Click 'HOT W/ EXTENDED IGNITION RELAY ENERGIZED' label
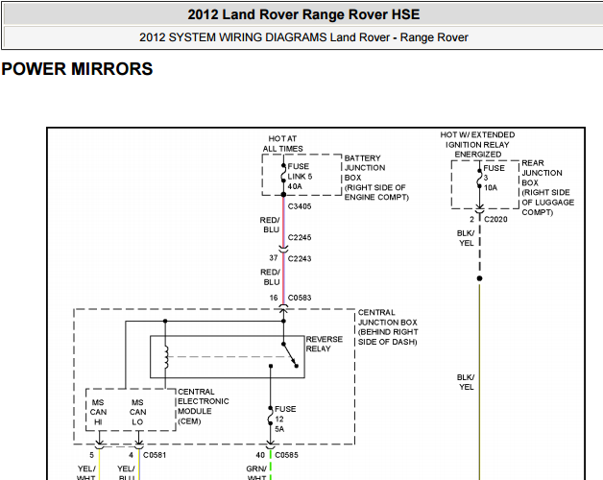This screenshot has width=603, height=480. pos(477,145)
